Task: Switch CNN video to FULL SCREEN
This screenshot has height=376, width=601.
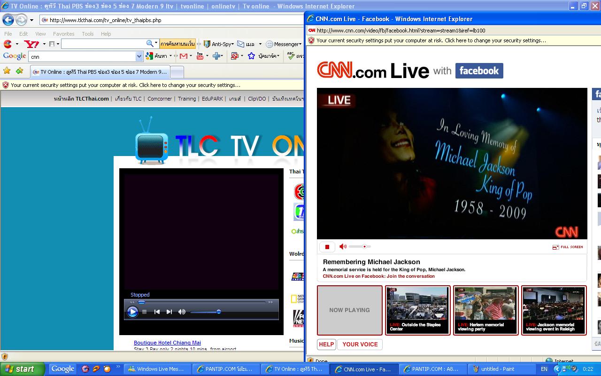Action: point(568,247)
